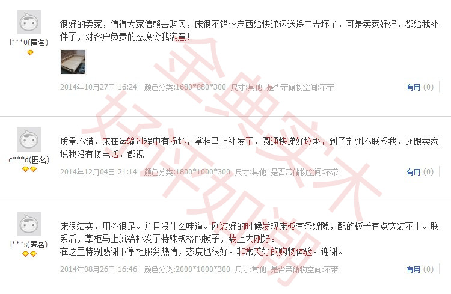The width and height of the screenshot is (451, 294).
Task: Click avatar of reviewer l***0
Action: coord(29,22)
